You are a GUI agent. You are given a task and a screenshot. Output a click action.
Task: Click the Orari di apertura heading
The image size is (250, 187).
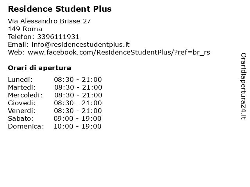click(x=39, y=68)
